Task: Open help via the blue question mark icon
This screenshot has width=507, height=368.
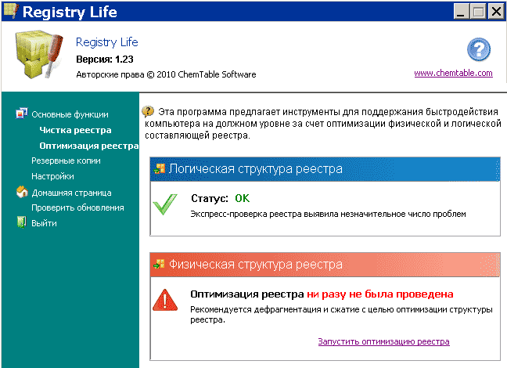Action: (479, 49)
